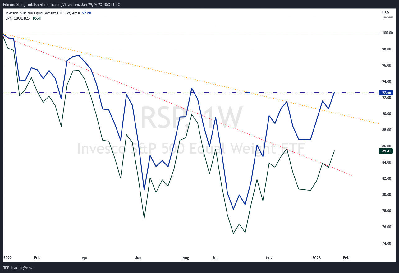This screenshot has height=273, width=399.
Task: Select the SPY, CBOE BZX legend entry
Action: (x=18, y=18)
